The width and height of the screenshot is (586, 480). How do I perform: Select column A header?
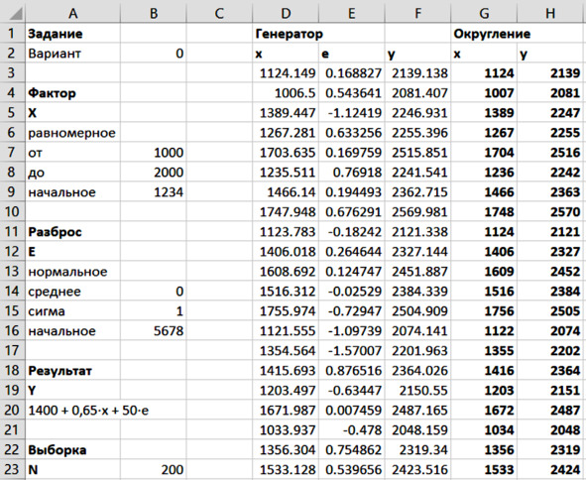coord(72,13)
